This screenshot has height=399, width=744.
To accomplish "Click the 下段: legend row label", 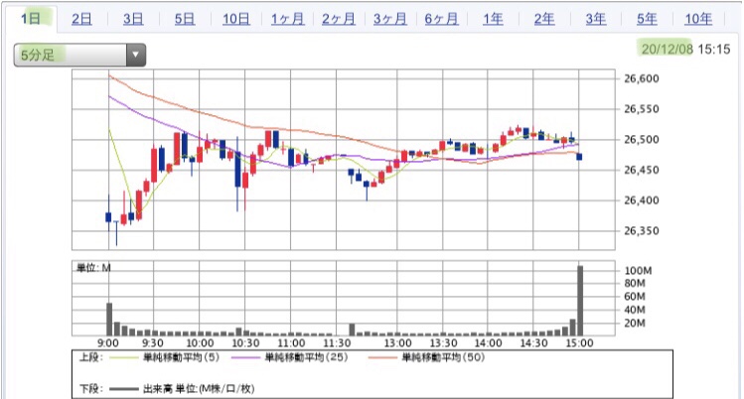I will coord(90,389).
